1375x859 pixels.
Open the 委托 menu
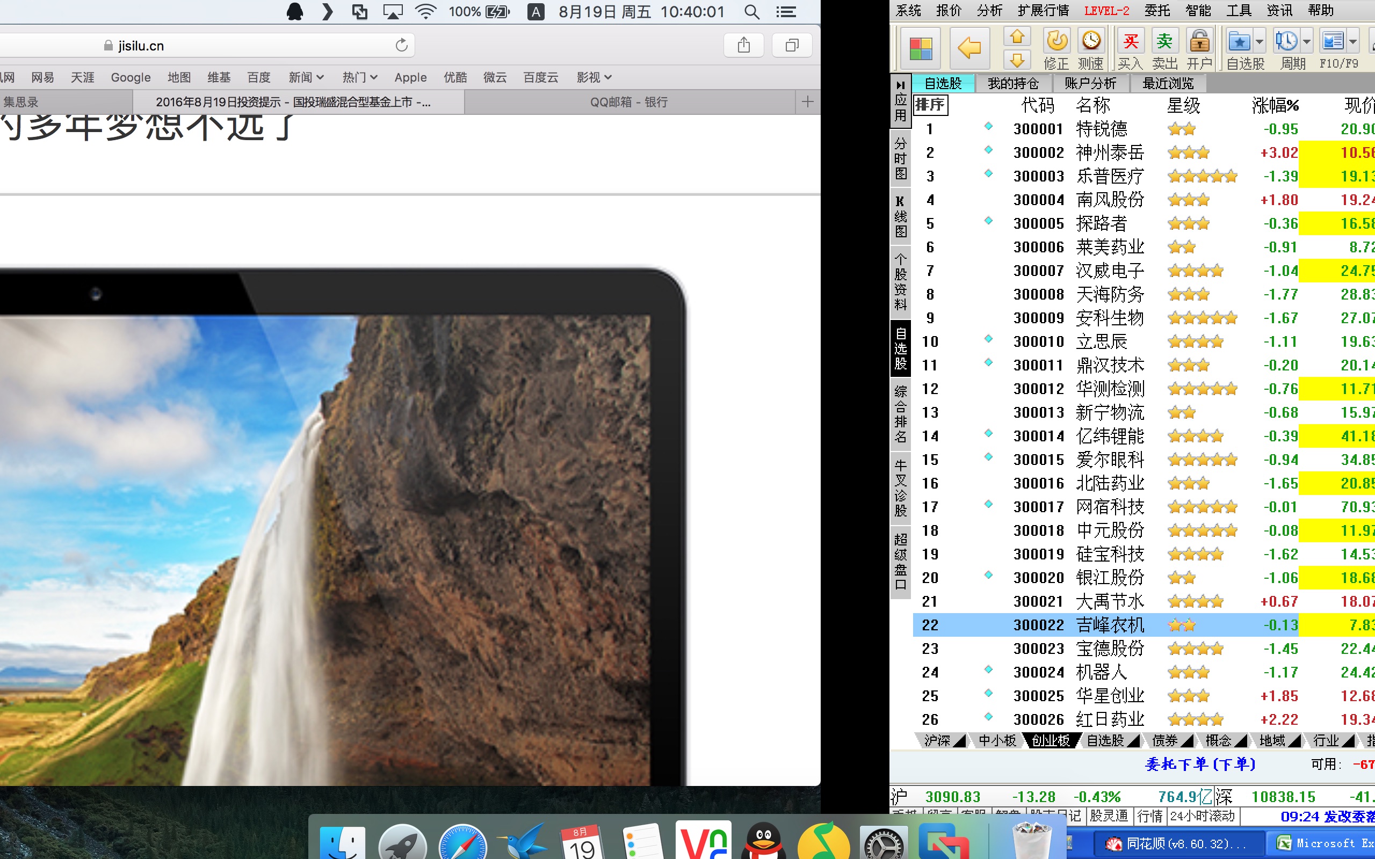click(x=1157, y=10)
